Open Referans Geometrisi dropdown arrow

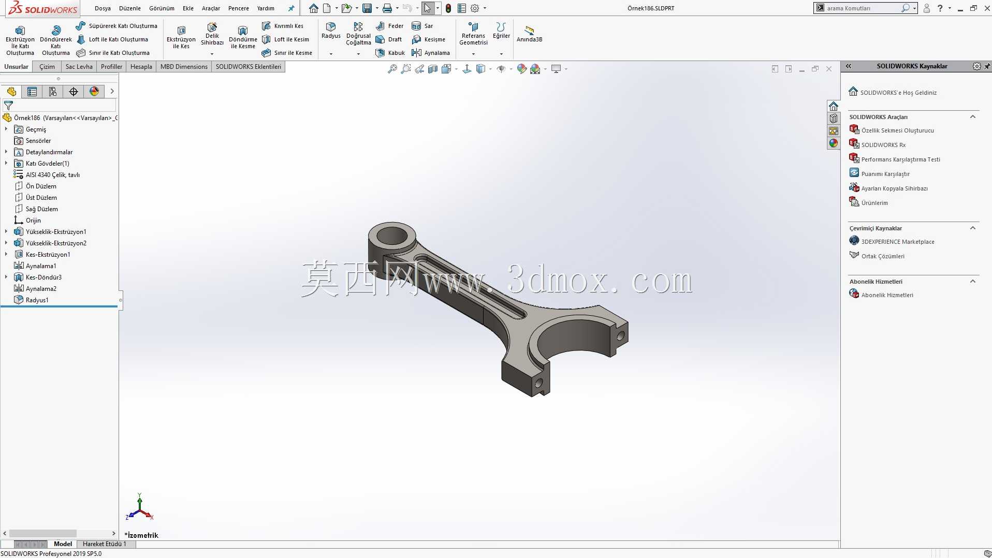tap(473, 54)
